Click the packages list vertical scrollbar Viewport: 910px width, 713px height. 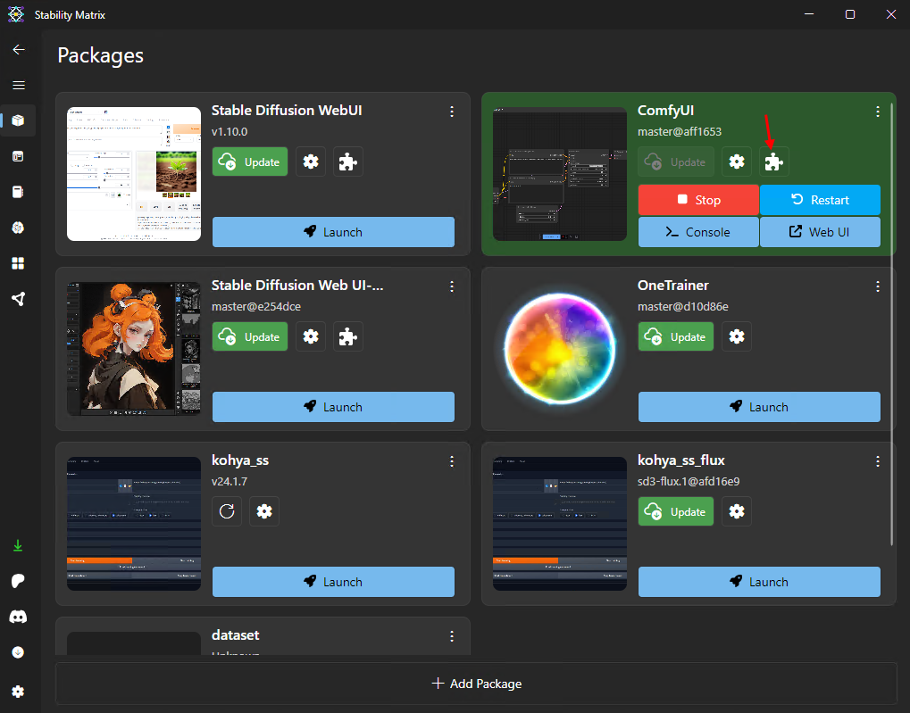893,325
